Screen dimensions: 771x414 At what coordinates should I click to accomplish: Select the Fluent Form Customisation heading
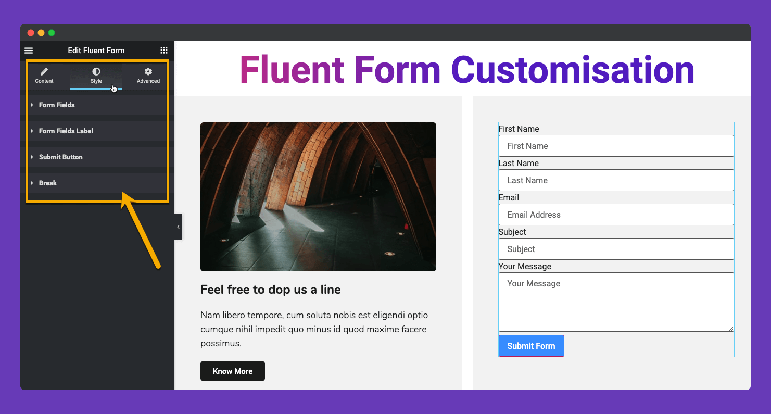click(x=467, y=70)
